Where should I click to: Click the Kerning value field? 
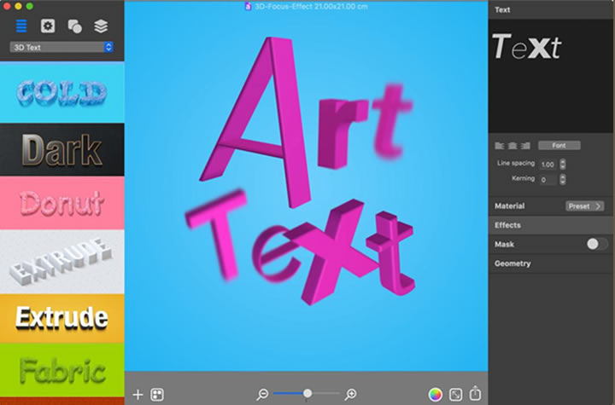click(x=548, y=180)
